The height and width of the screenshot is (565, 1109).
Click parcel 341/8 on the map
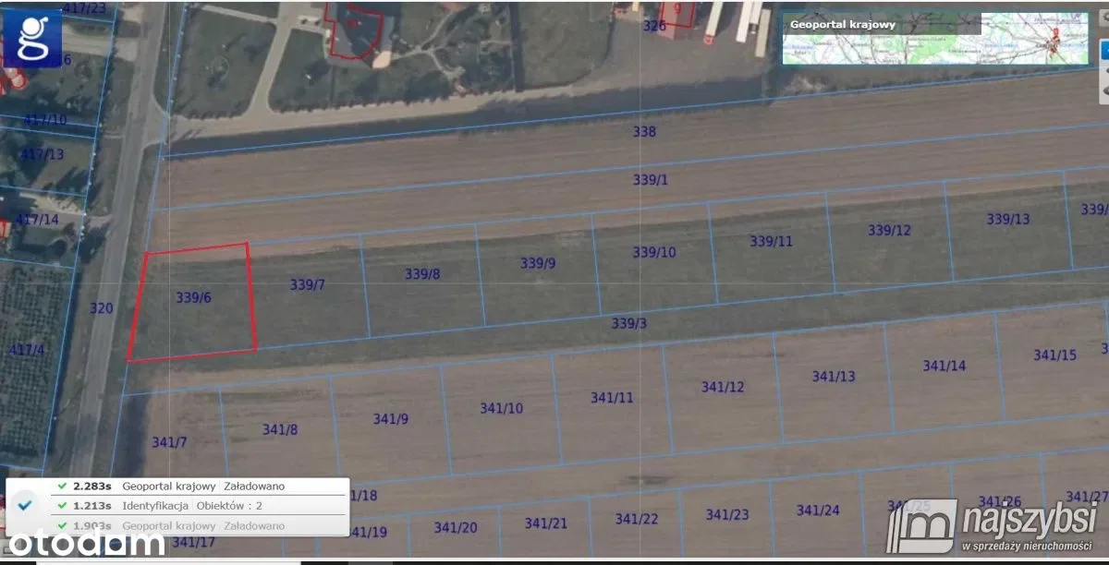click(x=279, y=429)
